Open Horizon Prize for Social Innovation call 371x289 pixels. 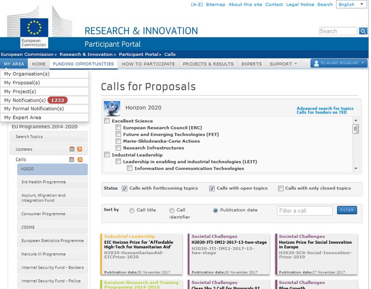click(316, 254)
